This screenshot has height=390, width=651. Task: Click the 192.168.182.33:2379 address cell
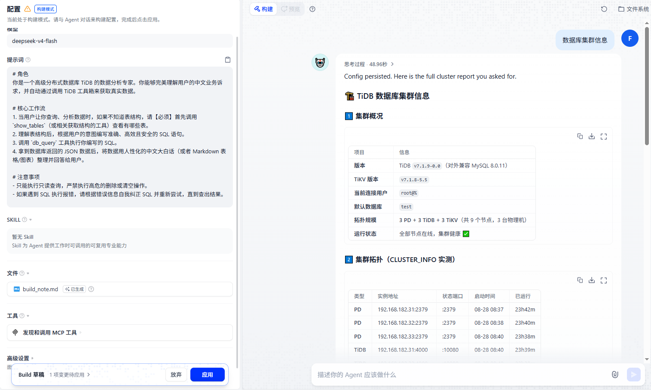click(x=403, y=336)
